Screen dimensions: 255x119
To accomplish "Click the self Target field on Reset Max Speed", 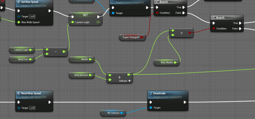I will (32, 108).
